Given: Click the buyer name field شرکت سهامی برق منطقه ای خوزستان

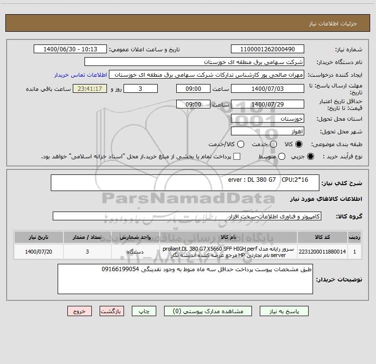Looking at the screenshot, I should pyautogui.click(x=194, y=62).
